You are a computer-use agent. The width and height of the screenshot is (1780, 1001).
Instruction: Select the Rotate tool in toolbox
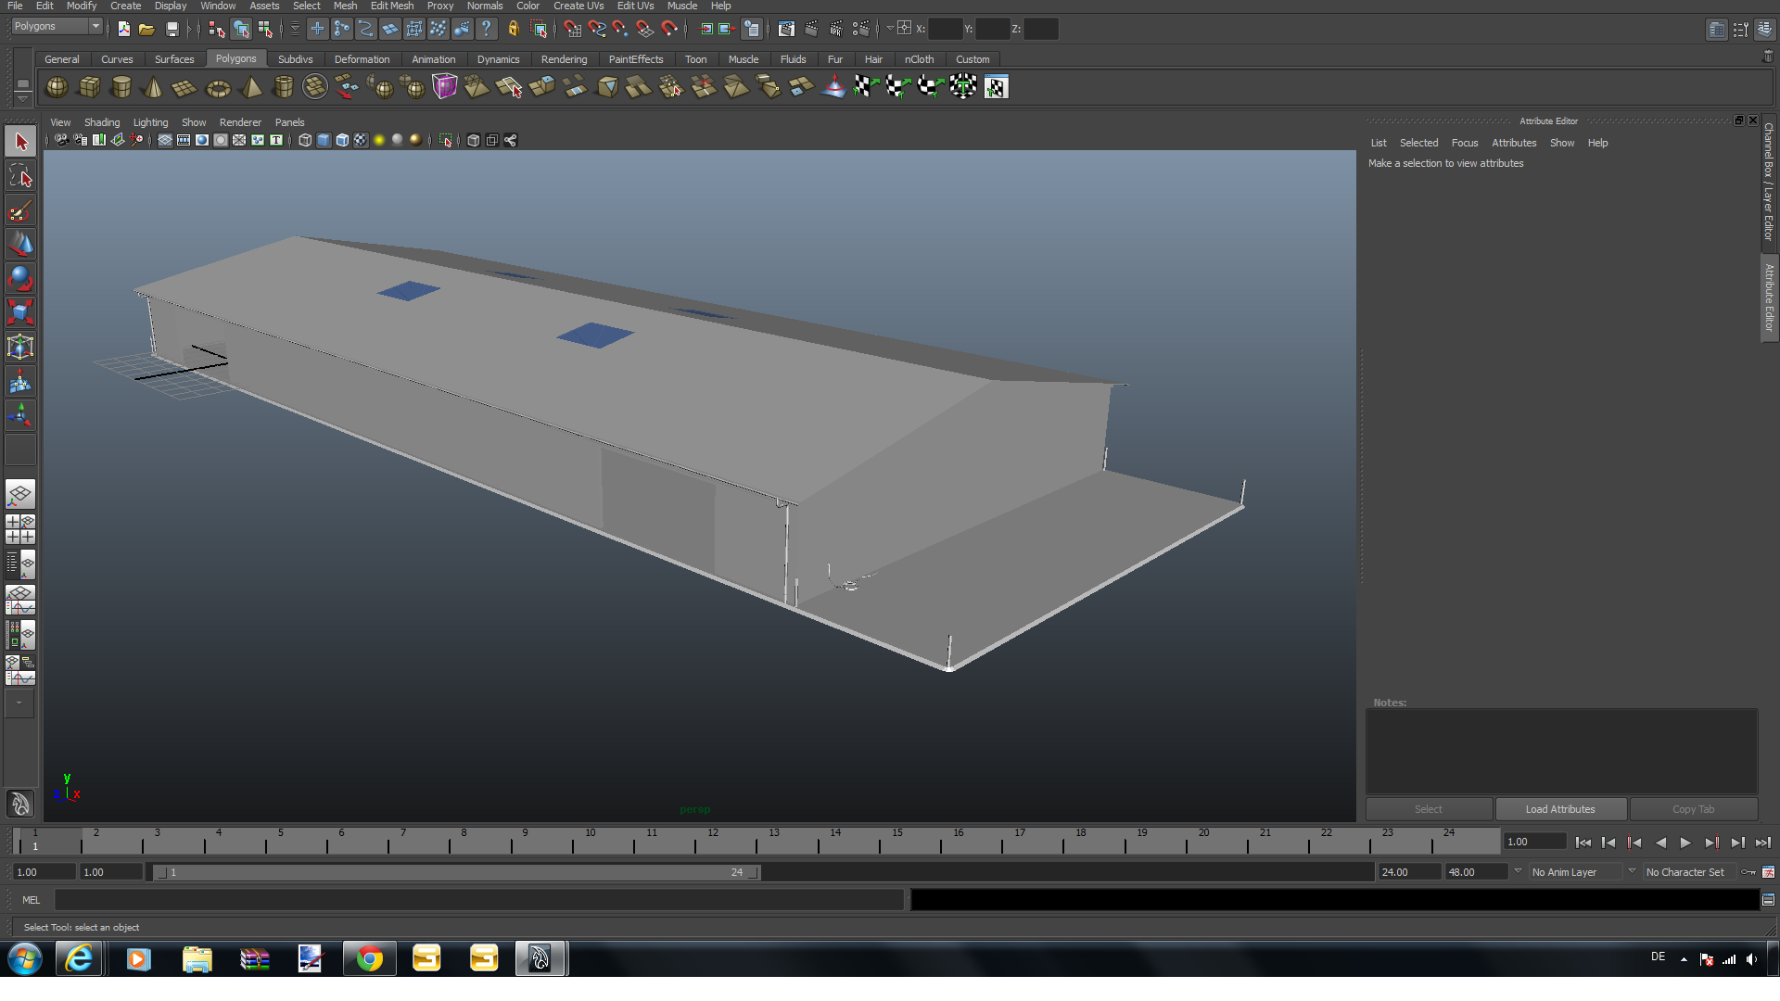pos(20,278)
